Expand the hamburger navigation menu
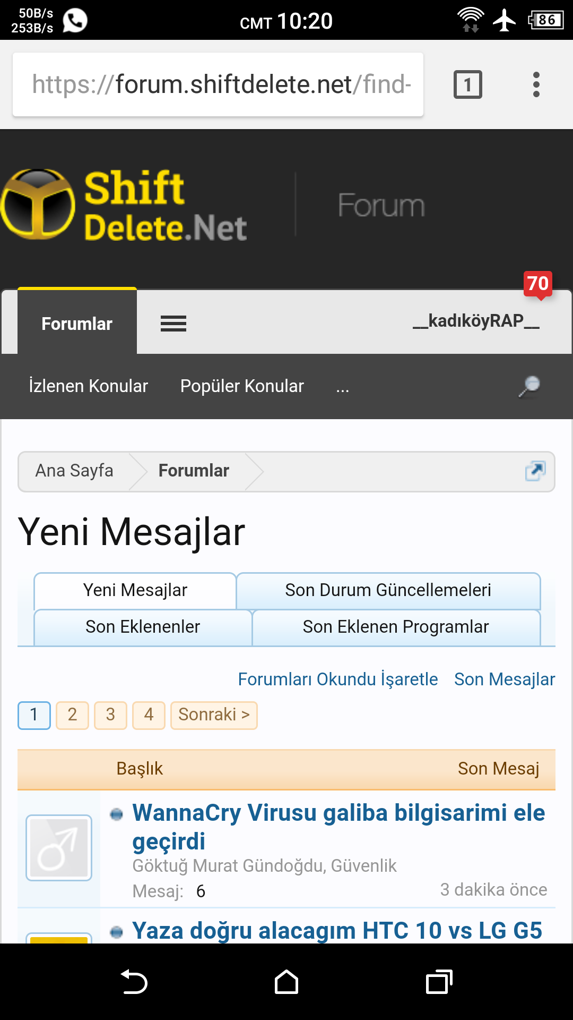The width and height of the screenshot is (573, 1020). pos(173,324)
